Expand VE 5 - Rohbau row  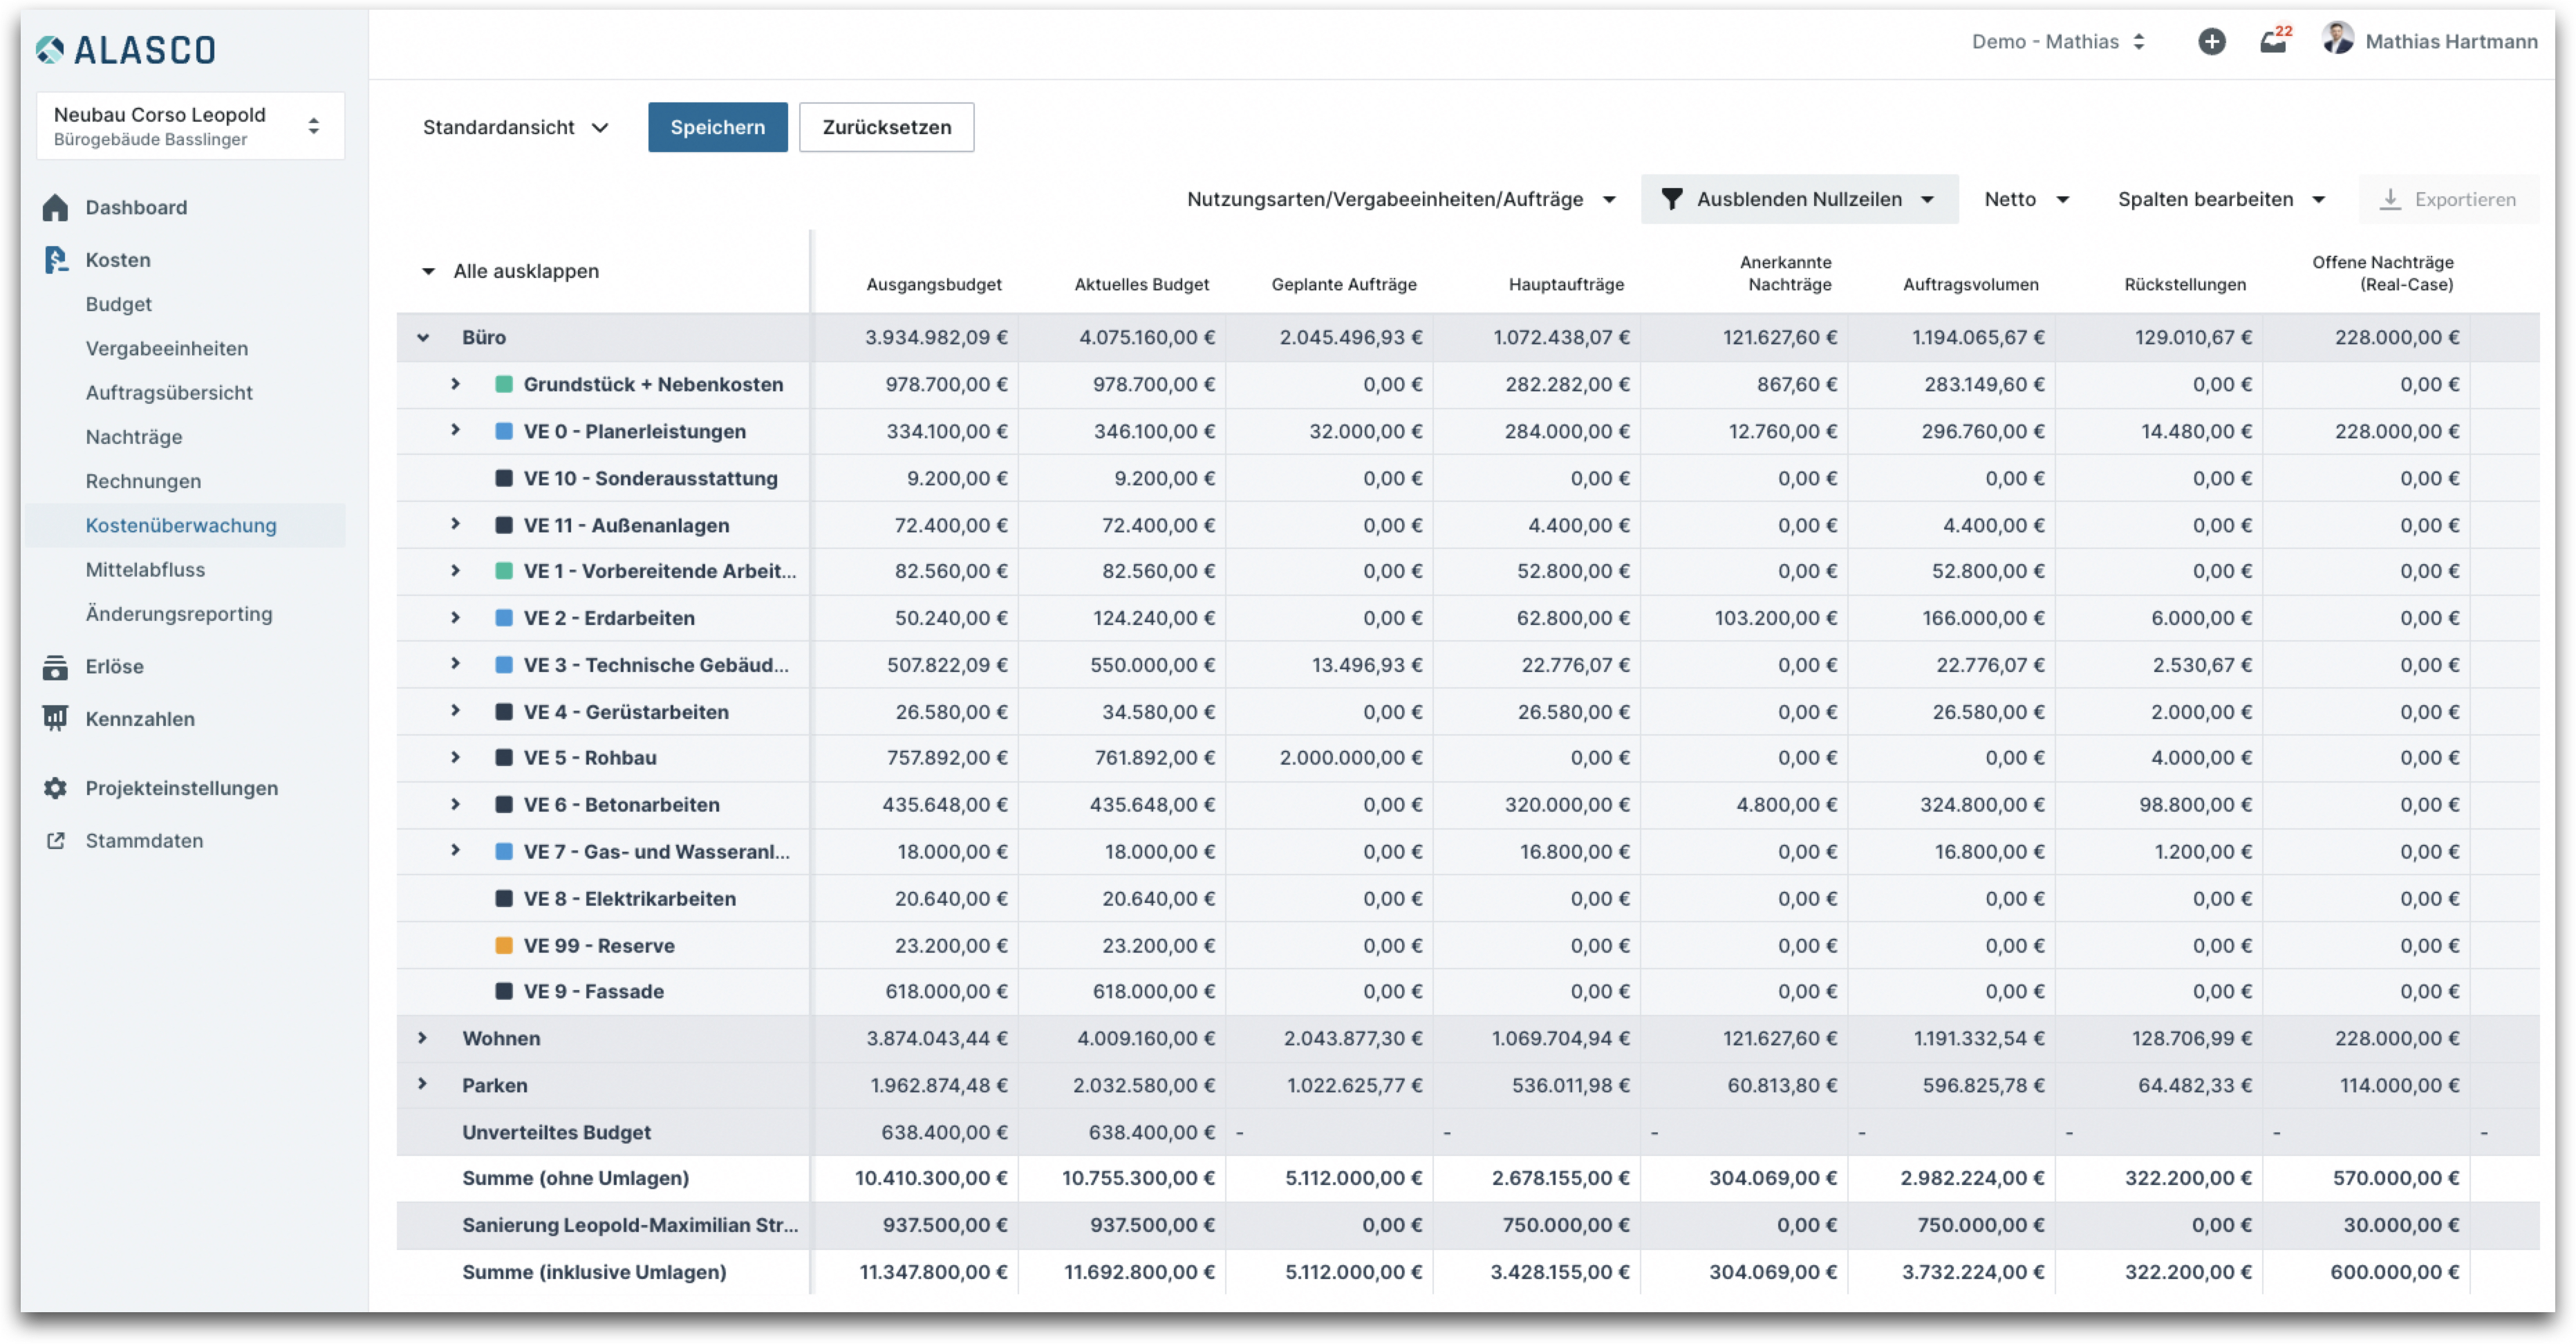(x=455, y=757)
